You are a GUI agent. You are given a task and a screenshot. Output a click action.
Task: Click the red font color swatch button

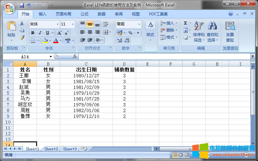(x=56, y=41)
